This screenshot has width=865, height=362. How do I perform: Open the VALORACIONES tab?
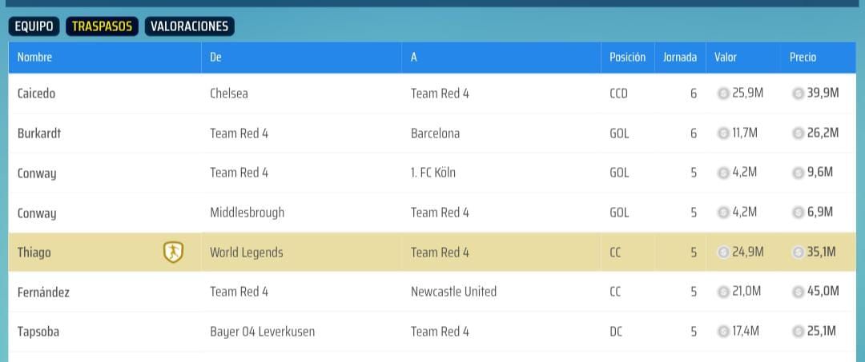189,26
